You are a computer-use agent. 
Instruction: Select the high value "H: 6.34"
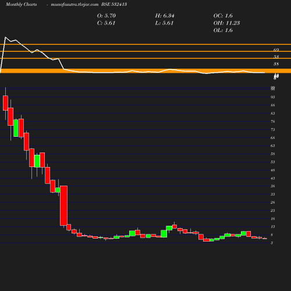click(x=165, y=16)
